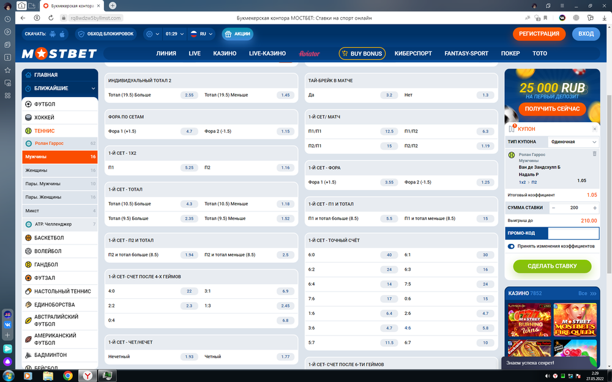Bookmark the page from the address bar
The width and height of the screenshot is (612, 382).
(545, 18)
